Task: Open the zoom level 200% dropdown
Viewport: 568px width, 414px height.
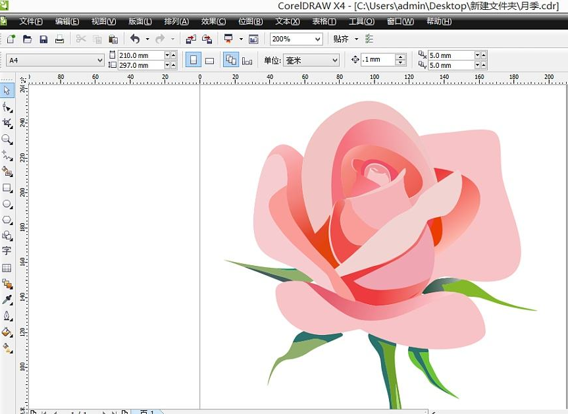Action: [x=318, y=39]
